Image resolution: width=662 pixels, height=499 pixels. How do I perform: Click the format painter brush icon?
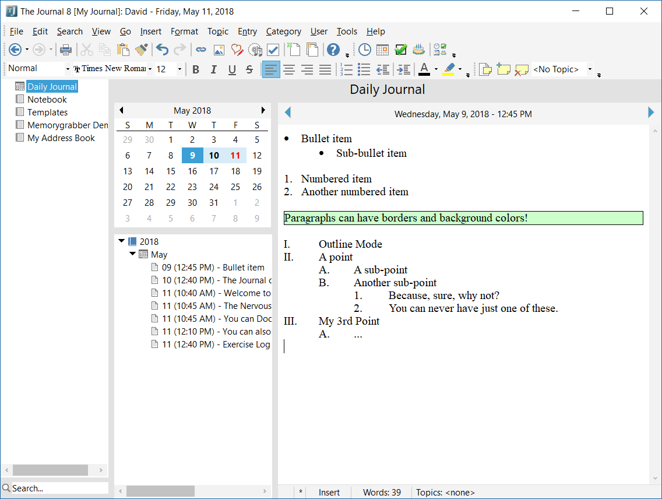[x=142, y=50]
